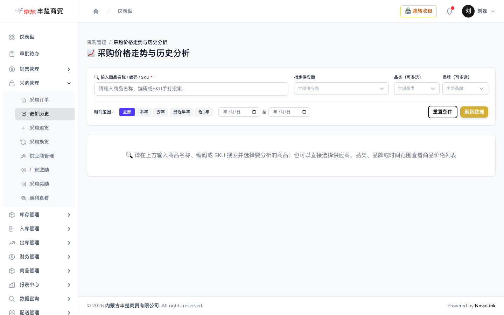The height and width of the screenshot is (315, 504).
Task: Open the 全部供应商 supplier dropdown
Action: [341, 89]
